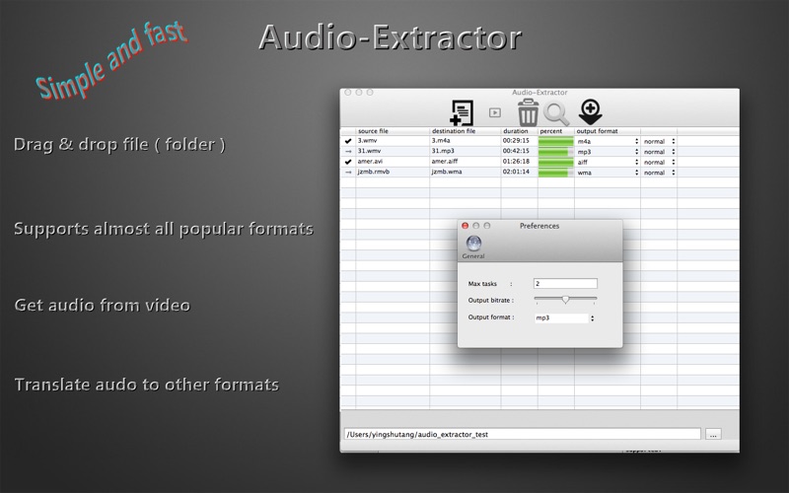Screen dimensions: 789x493
Task: Click the add file icon in toolbar
Action: (461, 112)
